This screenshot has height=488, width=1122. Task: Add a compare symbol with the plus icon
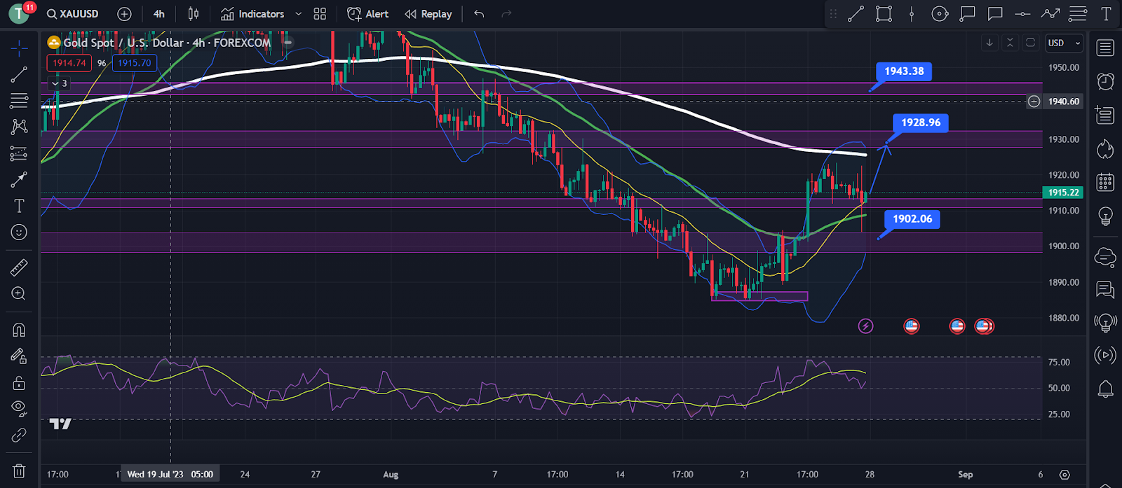[x=124, y=14]
